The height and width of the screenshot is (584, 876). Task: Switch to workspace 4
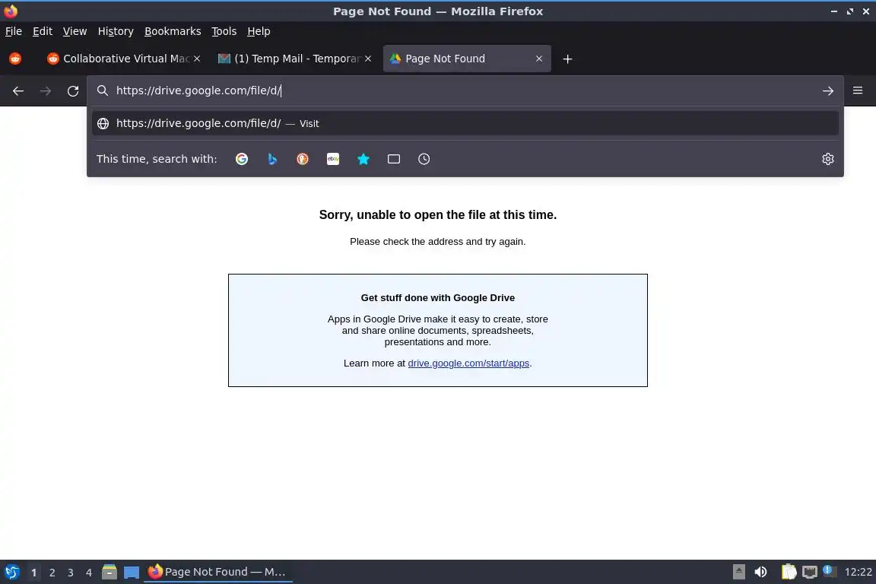click(89, 573)
